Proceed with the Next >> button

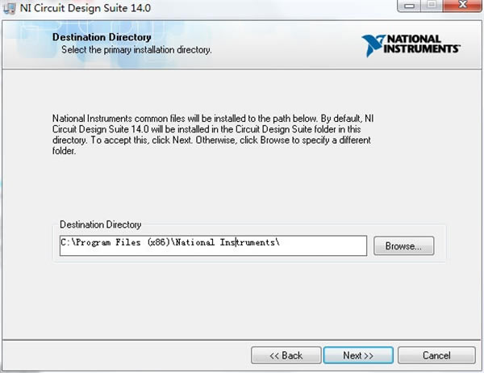pyautogui.click(x=357, y=355)
